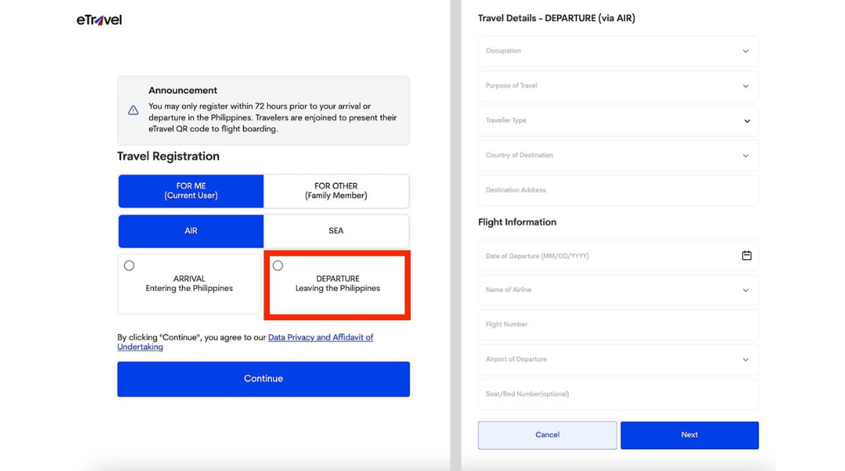Click the chevron on Purpose of Travel field
The height and width of the screenshot is (471, 845).
click(x=746, y=85)
